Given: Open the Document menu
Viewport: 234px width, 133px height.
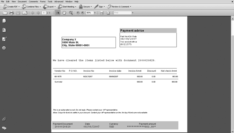Looking at the screenshot, I should [x=22, y=2].
